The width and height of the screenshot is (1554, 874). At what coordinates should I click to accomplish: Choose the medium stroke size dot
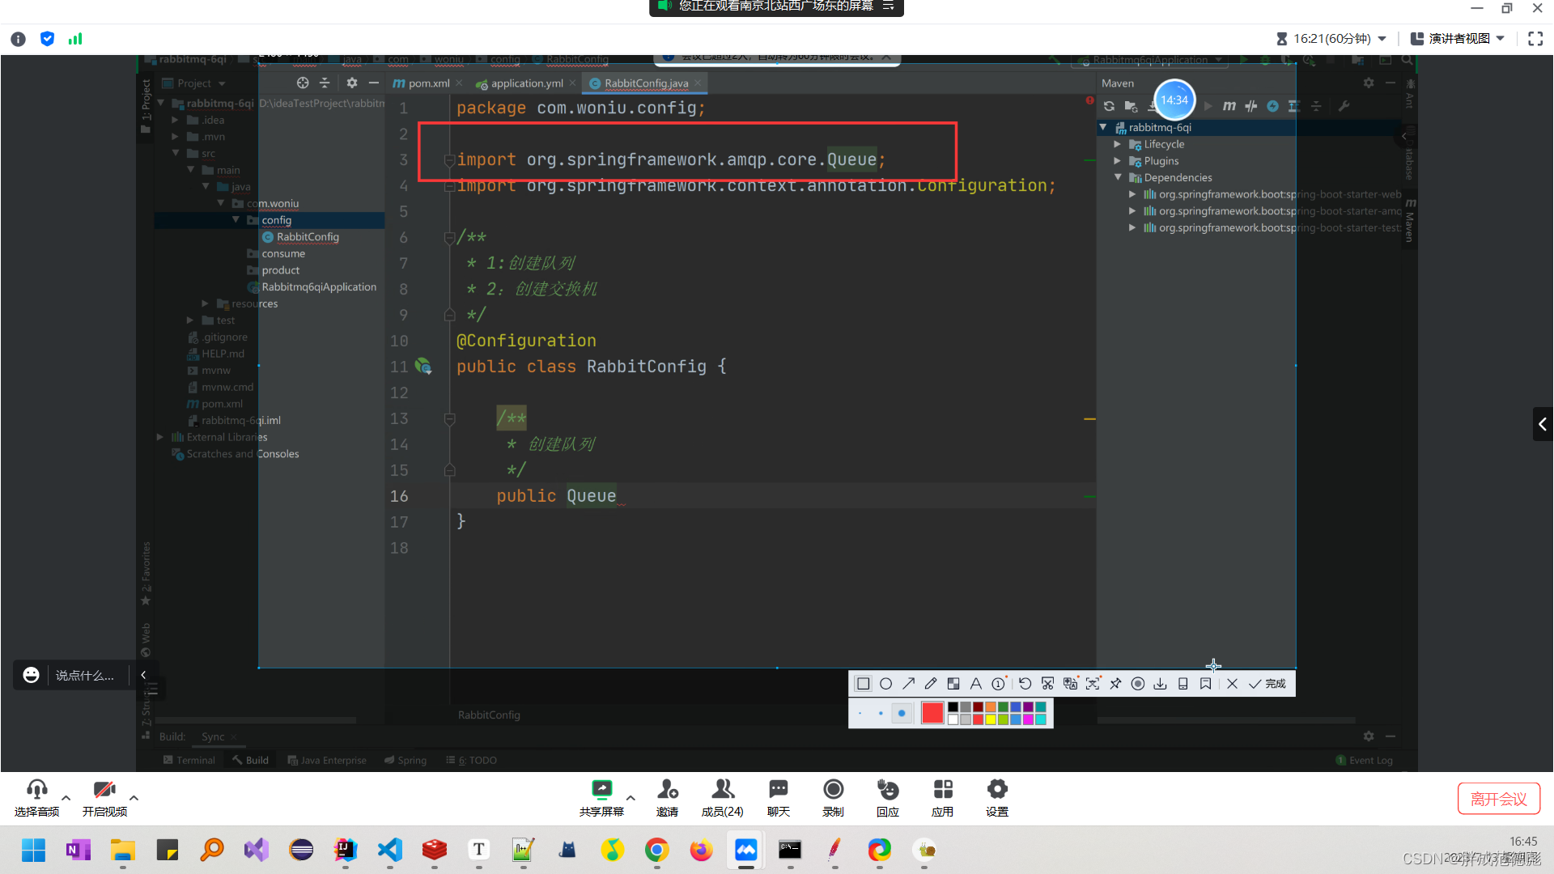881,713
